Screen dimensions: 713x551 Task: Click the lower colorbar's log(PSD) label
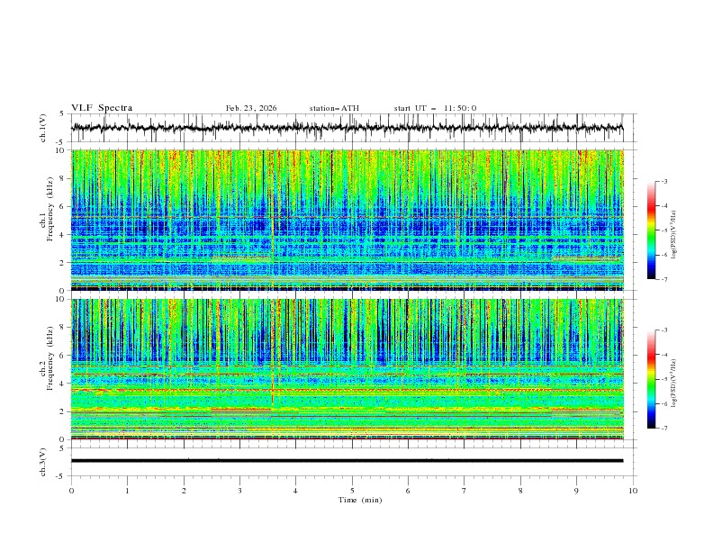coord(674,384)
